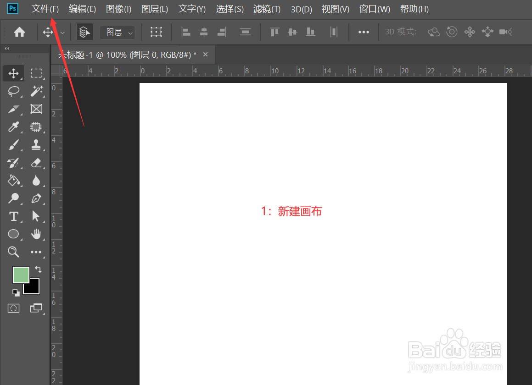Select the Eyedropper tool
The height and width of the screenshot is (385, 532).
(x=14, y=127)
